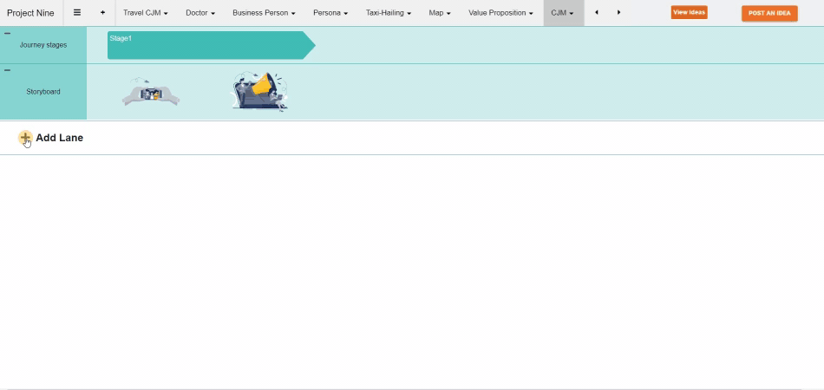Switch to the Taxi-Hailing tab
824x390 pixels.
(x=388, y=13)
